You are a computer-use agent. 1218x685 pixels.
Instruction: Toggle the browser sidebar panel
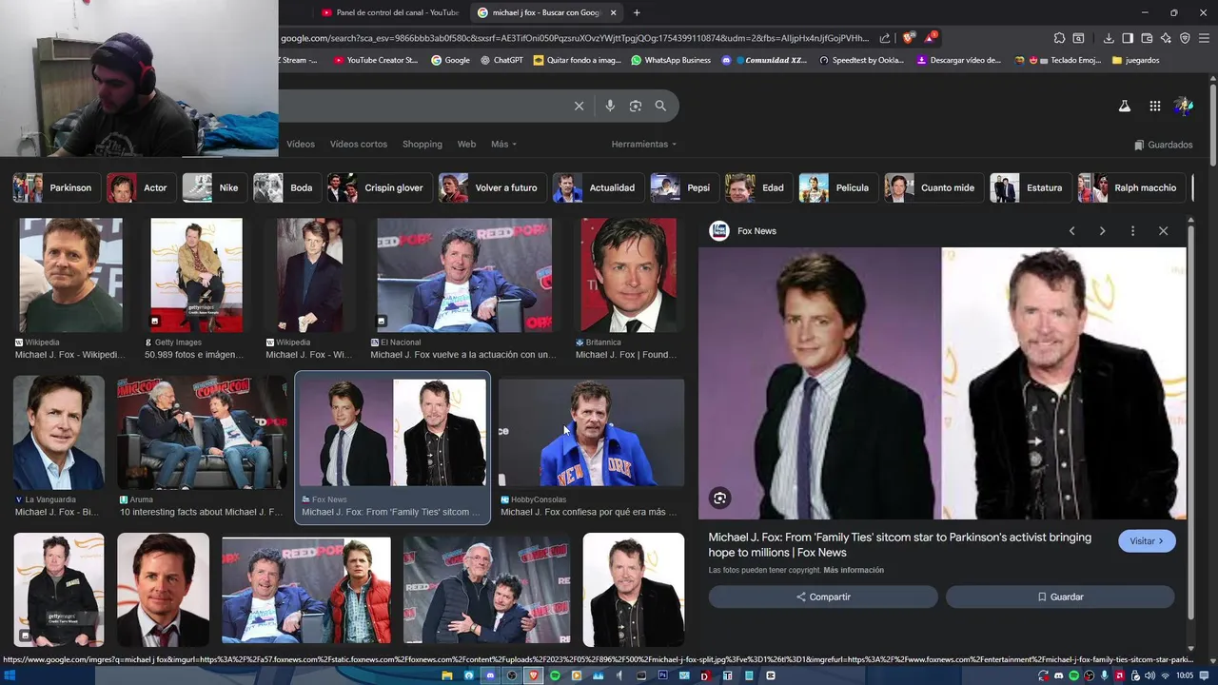[x=1128, y=38]
